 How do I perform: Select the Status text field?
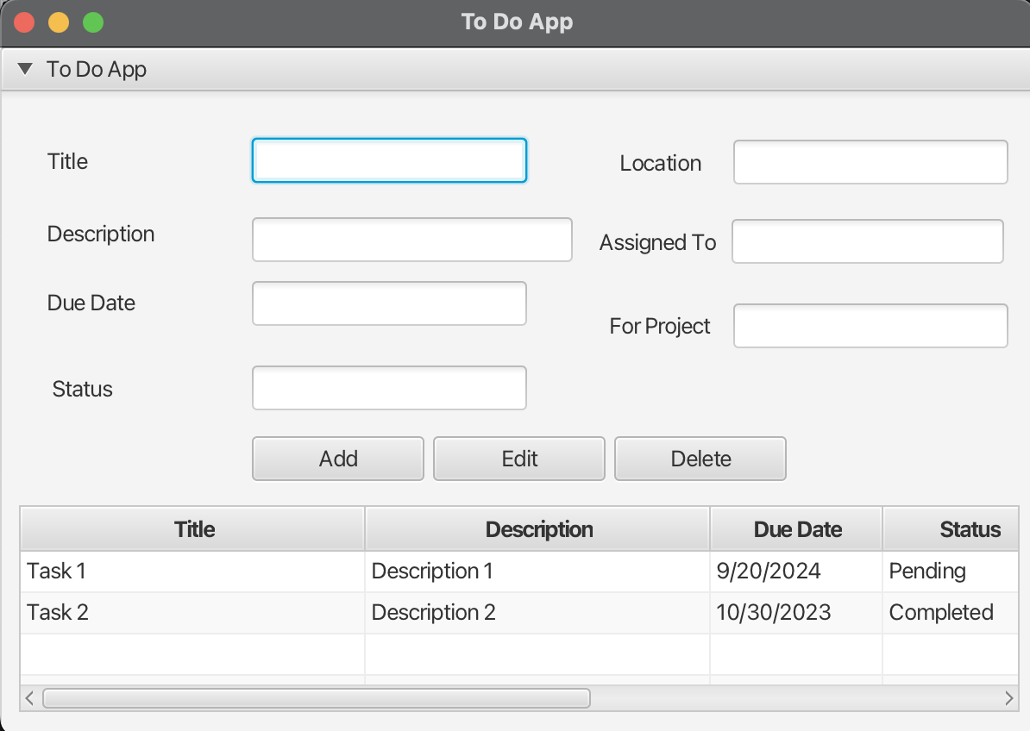click(x=389, y=388)
